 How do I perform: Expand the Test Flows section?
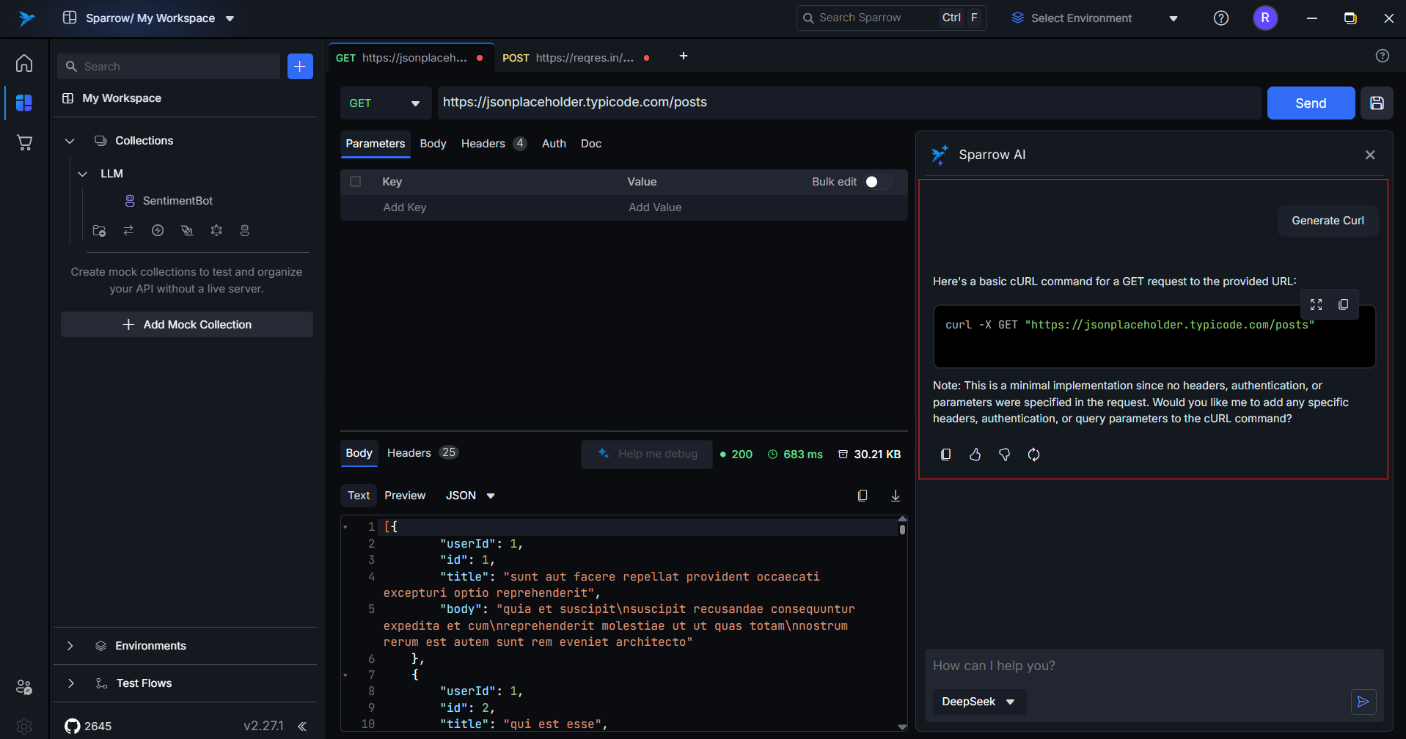tap(70, 683)
